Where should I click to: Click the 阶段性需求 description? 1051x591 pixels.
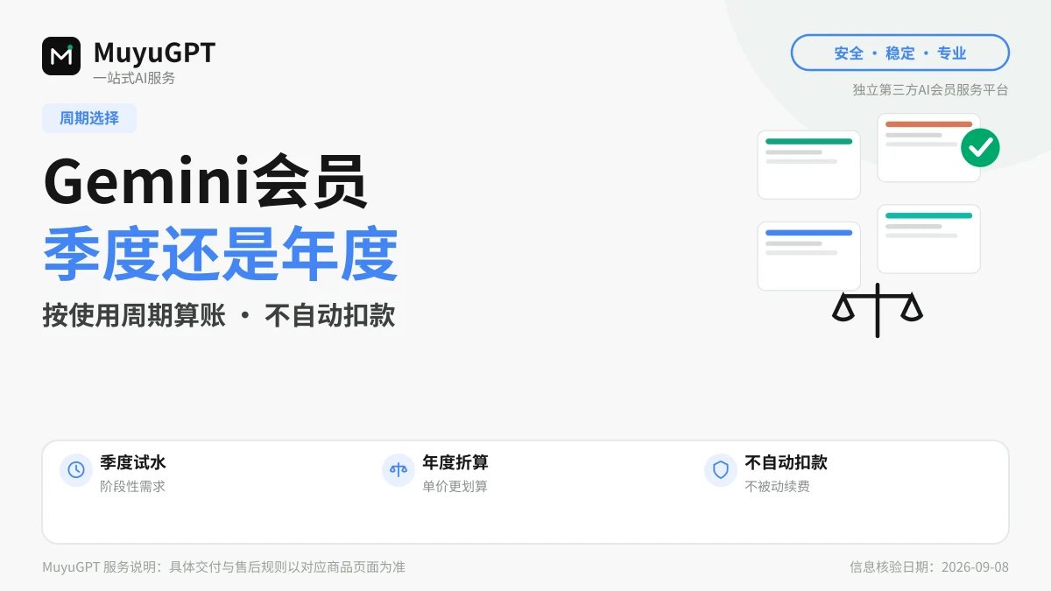(132, 486)
